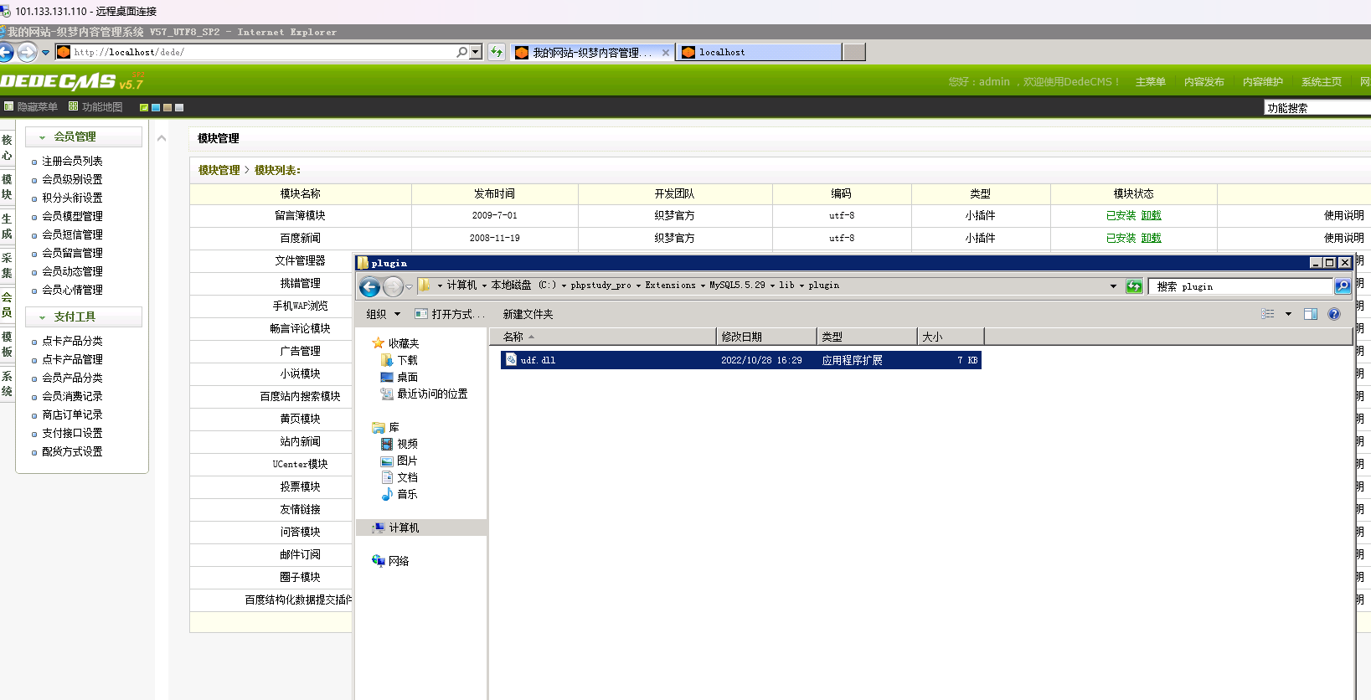This screenshot has height=700, width=1371.
Task: Select the udf.dll file row
Action: tap(740, 360)
